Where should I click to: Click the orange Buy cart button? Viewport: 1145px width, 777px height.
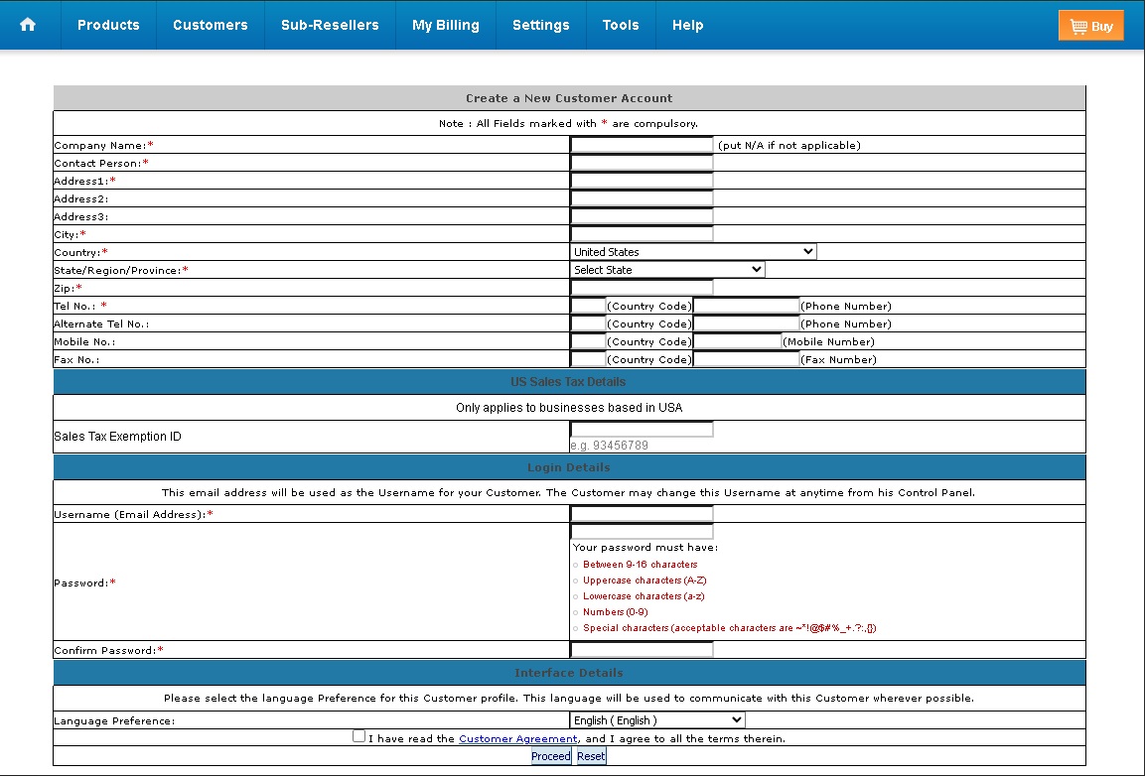[1091, 26]
